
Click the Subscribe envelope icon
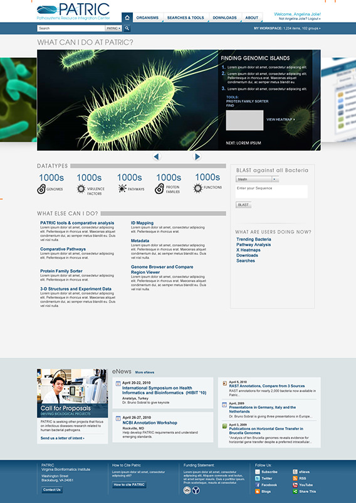point(258,472)
